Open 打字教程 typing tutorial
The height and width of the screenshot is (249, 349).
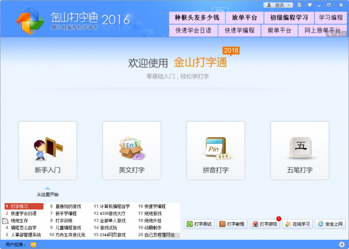click(x=234, y=224)
